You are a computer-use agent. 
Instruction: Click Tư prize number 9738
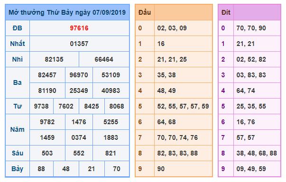(41, 106)
